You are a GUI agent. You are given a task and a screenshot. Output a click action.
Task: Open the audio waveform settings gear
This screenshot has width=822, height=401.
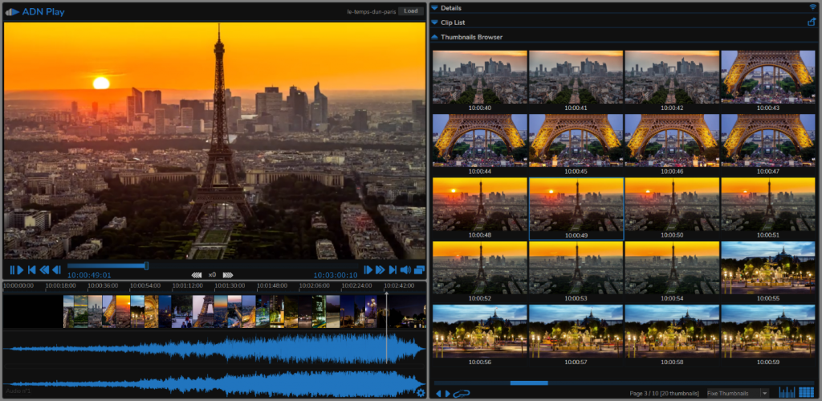(421, 393)
